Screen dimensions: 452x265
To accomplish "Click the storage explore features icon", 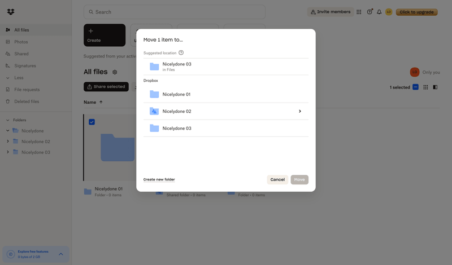I will coord(11,254).
